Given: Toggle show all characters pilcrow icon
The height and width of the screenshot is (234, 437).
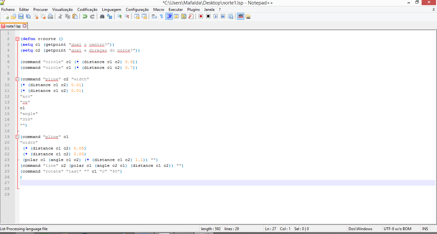Looking at the screenshot, I should tap(161, 16).
